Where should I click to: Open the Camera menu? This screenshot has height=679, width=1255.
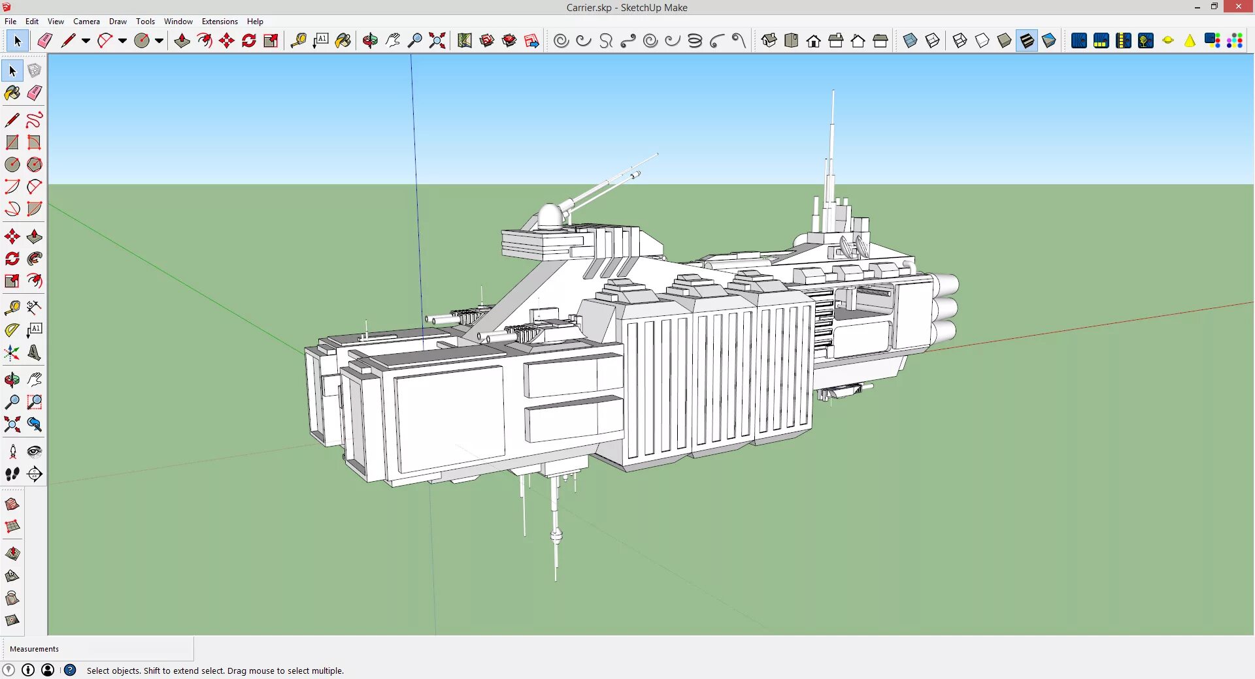pos(86,22)
